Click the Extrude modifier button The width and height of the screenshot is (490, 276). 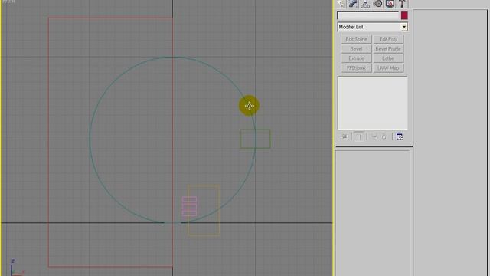pyautogui.click(x=356, y=58)
